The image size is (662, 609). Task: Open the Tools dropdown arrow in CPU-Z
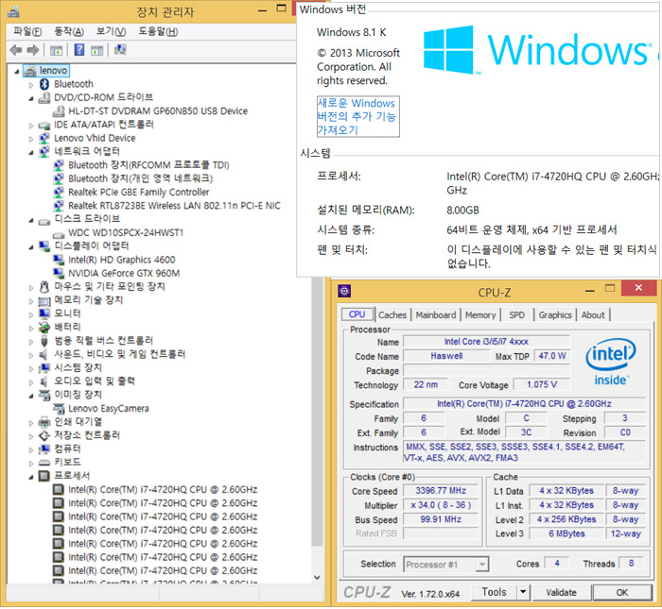coord(523,592)
